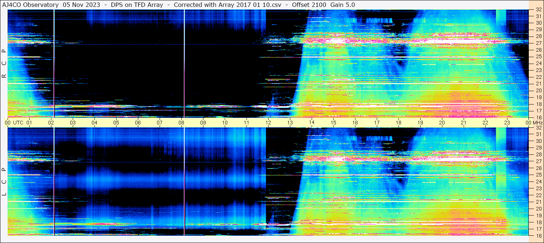Click the date '05 Nov 2023' in header
Image resolution: width=544 pixels, height=243 pixels.
[x=82, y=5]
